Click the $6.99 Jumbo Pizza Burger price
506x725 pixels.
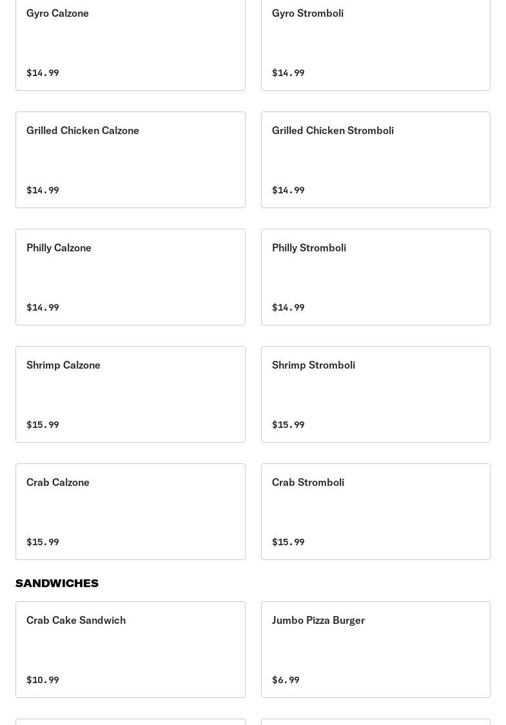tap(286, 680)
